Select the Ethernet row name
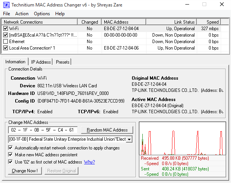 point(17,42)
